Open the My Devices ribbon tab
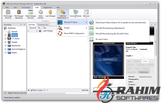The width and height of the screenshot is (161, 103). (x=26, y=7)
